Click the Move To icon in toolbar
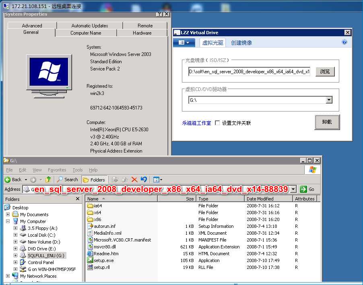363x285 pixels. [x=115, y=180]
